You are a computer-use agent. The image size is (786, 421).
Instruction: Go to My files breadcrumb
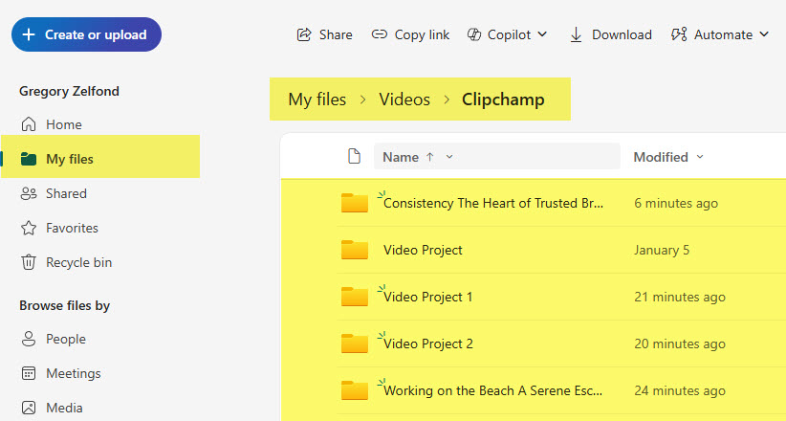317,100
